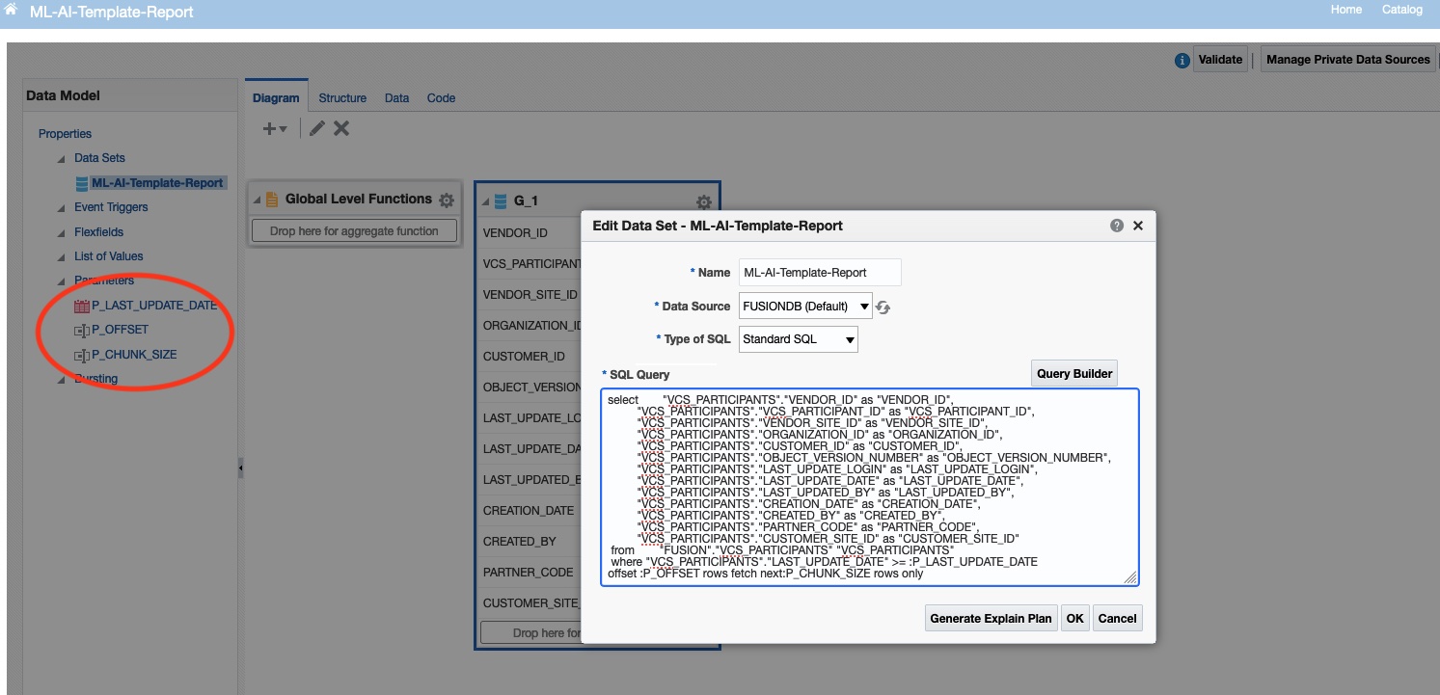Viewport: 1440px width, 695px height.
Task: Click the home icon in the top banner
Action: pyautogui.click(x=10, y=10)
